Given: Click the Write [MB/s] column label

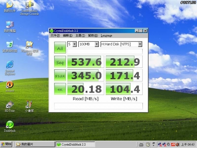Looking at the screenshot, I should (124, 99).
